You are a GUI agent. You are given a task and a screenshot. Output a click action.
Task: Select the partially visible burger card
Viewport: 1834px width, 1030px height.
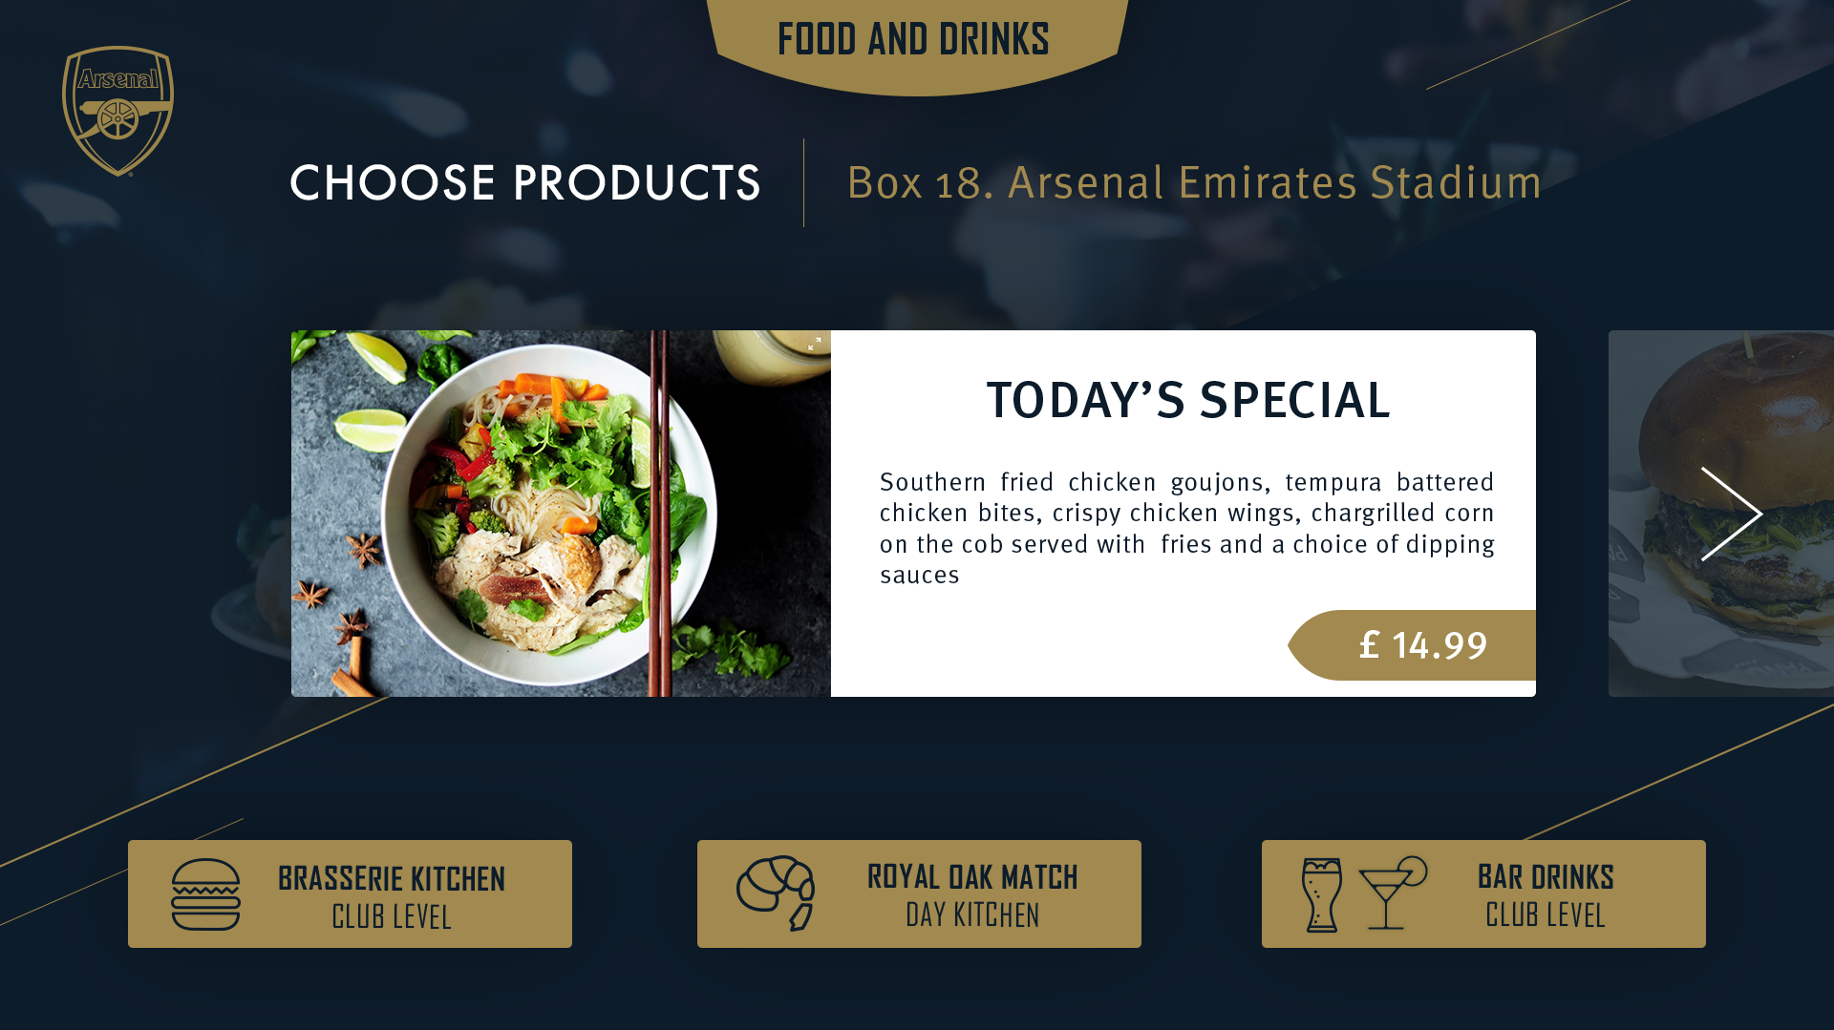pos(1721,514)
